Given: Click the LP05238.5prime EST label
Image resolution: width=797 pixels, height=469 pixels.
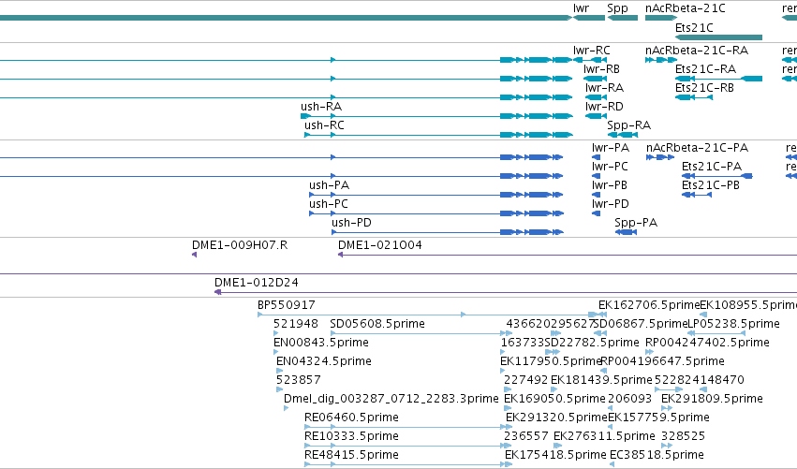Looking at the screenshot, I should point(734,324).
